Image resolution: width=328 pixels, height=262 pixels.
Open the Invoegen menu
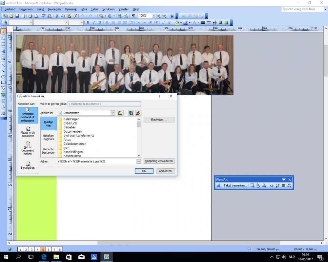tap(54, 9)
